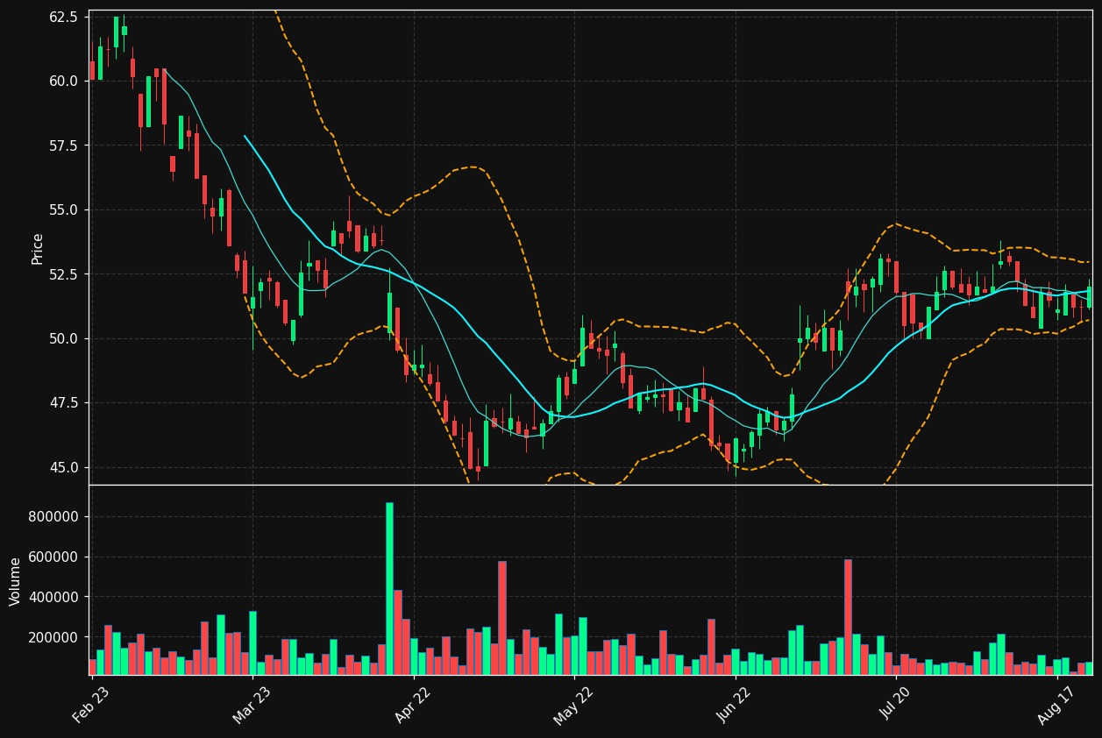This screenshot has width=1102, height=738.
Task: Click the 'May 22' date label
Action: click(572, 705)
